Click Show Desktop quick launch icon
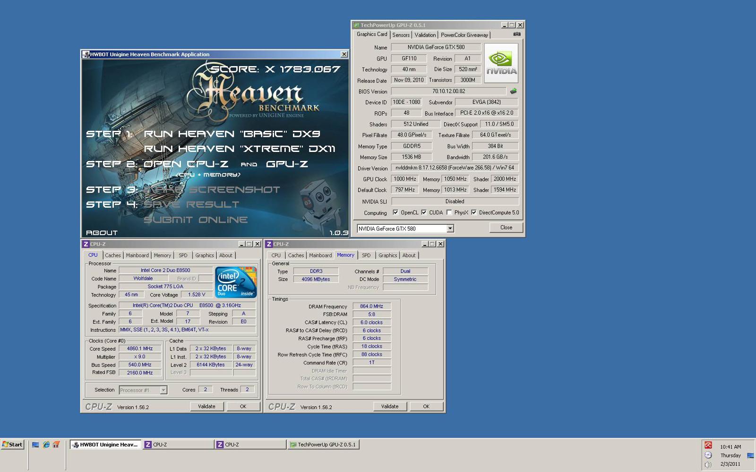Screen dimensions: 756x472 coord(35,445)
